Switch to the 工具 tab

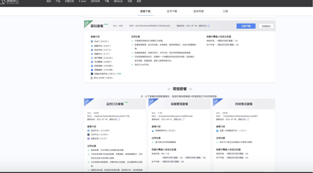pos(225,11)
